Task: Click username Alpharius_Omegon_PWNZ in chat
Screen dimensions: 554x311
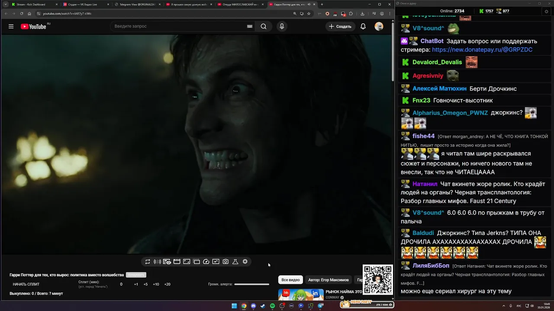Action: 450,113
